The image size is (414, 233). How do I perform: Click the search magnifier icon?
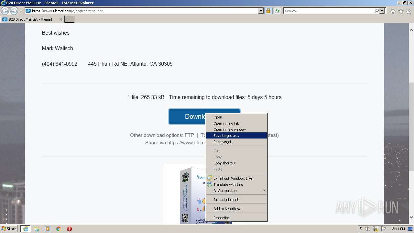pos(376,11)
